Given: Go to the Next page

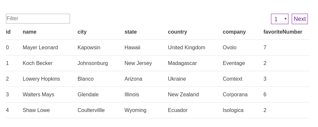Looking at the screenshot, I should tap(300, 19).
